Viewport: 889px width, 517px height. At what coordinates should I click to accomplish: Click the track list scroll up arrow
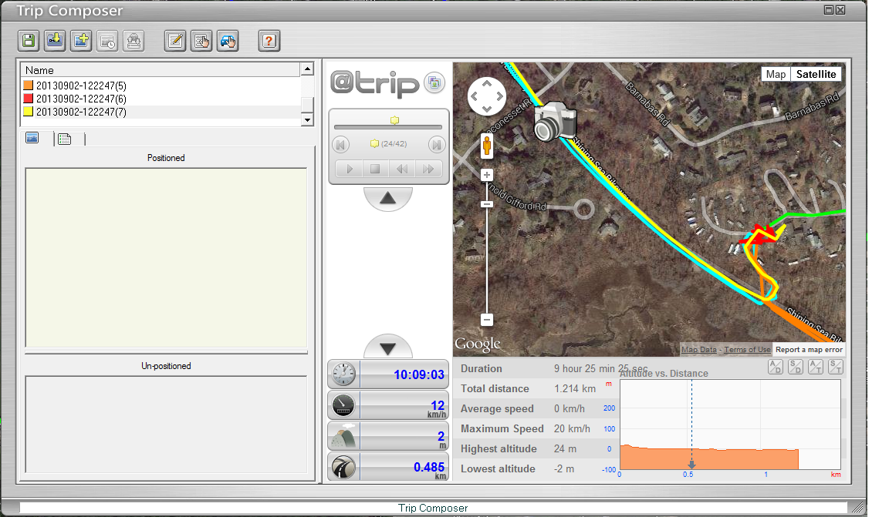click(307, 69)
